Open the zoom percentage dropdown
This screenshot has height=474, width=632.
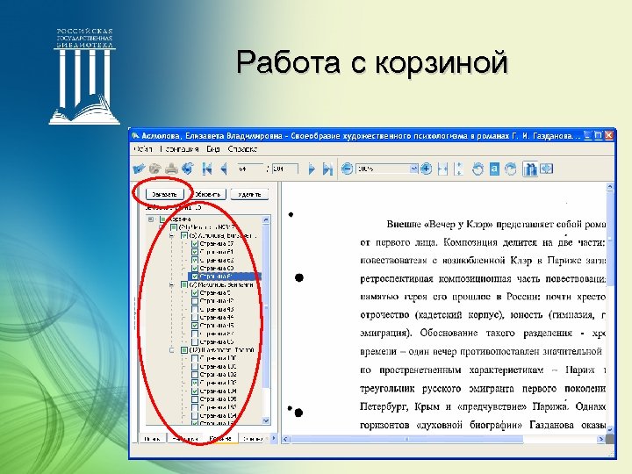[x=414, y=169]
